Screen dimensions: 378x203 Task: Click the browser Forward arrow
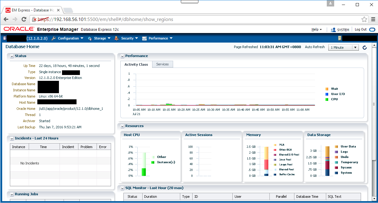pyautogui.click(x=15, y=19)
